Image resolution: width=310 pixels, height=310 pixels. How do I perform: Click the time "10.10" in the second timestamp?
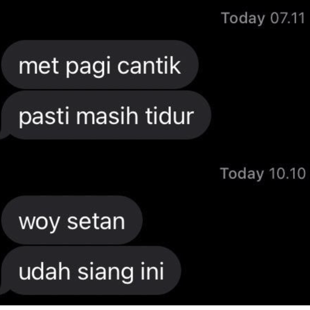tap(288, 173)
